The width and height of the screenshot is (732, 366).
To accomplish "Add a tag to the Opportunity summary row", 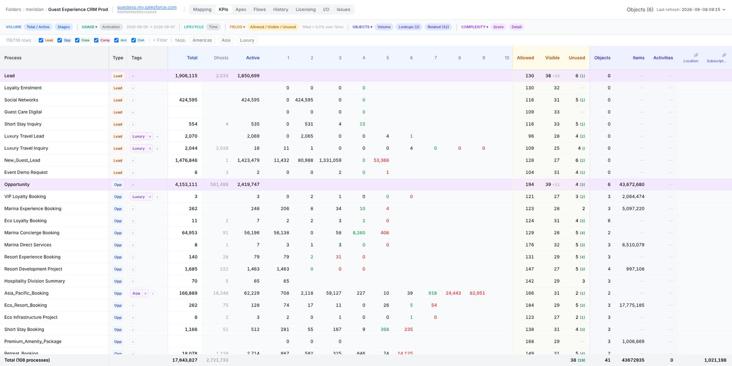I will pyautogui.click(x=133, y=184).
